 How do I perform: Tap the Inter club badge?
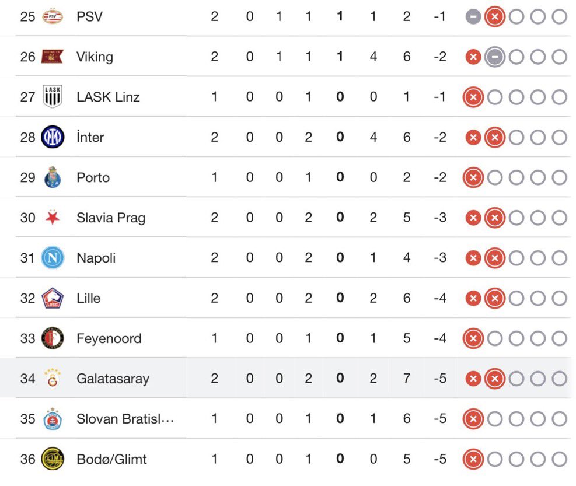[x=53, y=137]
